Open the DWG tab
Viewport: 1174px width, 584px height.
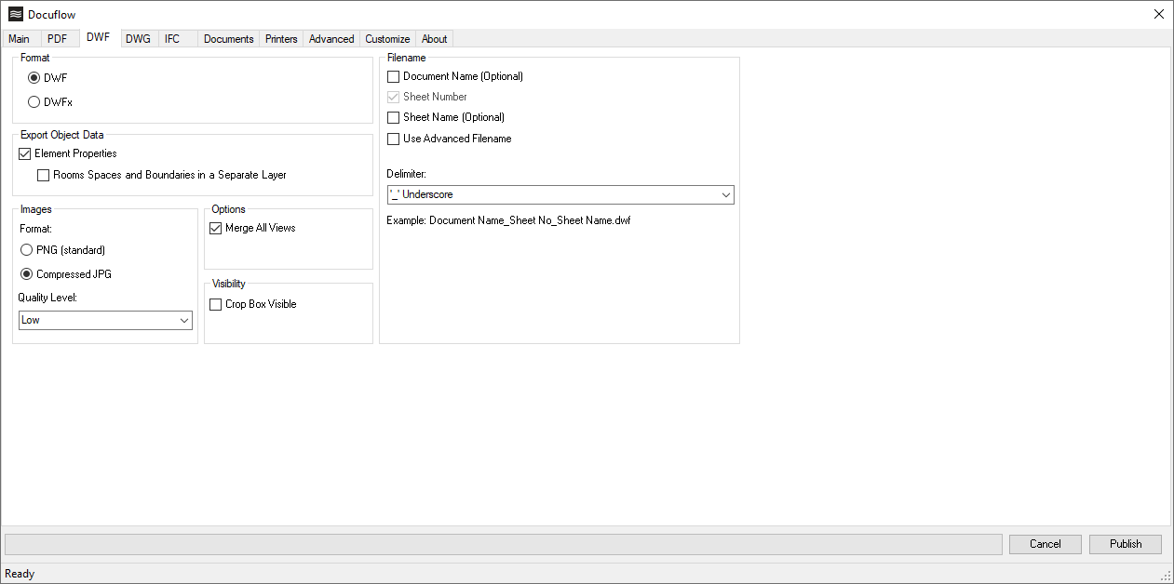coord(138,38)
